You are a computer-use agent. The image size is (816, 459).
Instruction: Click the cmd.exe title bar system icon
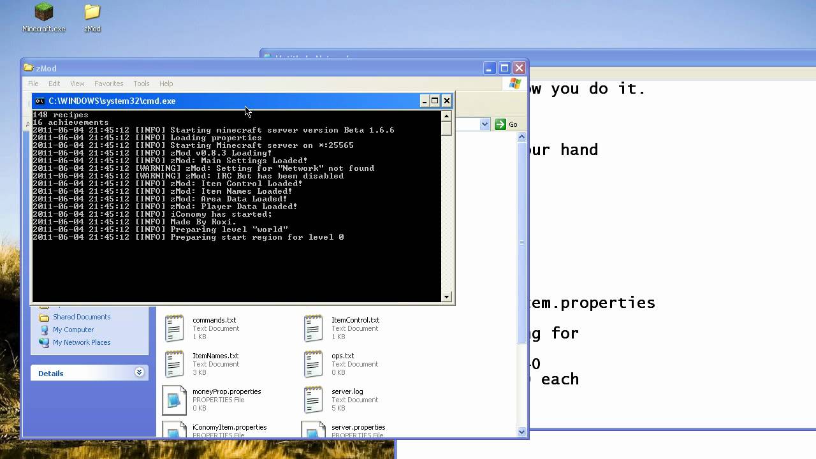point(40,101)
